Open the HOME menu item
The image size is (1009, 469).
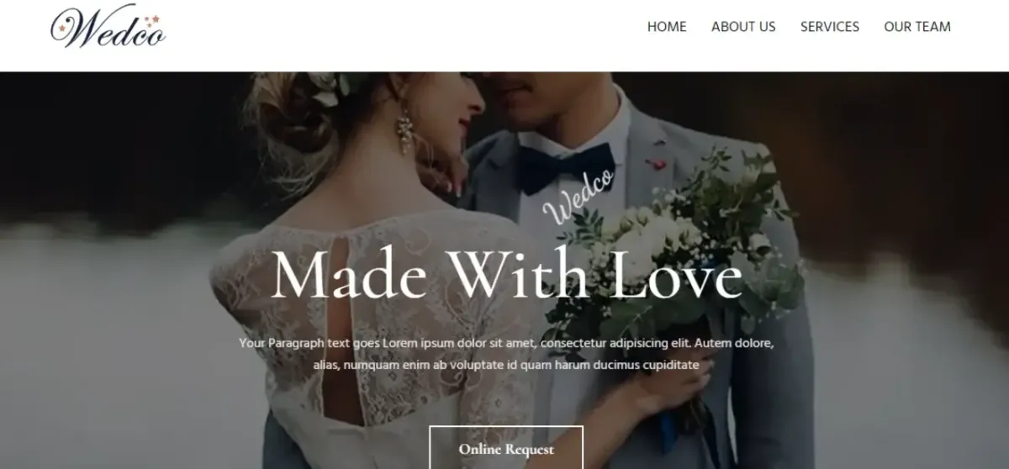[x=667, y=27]
